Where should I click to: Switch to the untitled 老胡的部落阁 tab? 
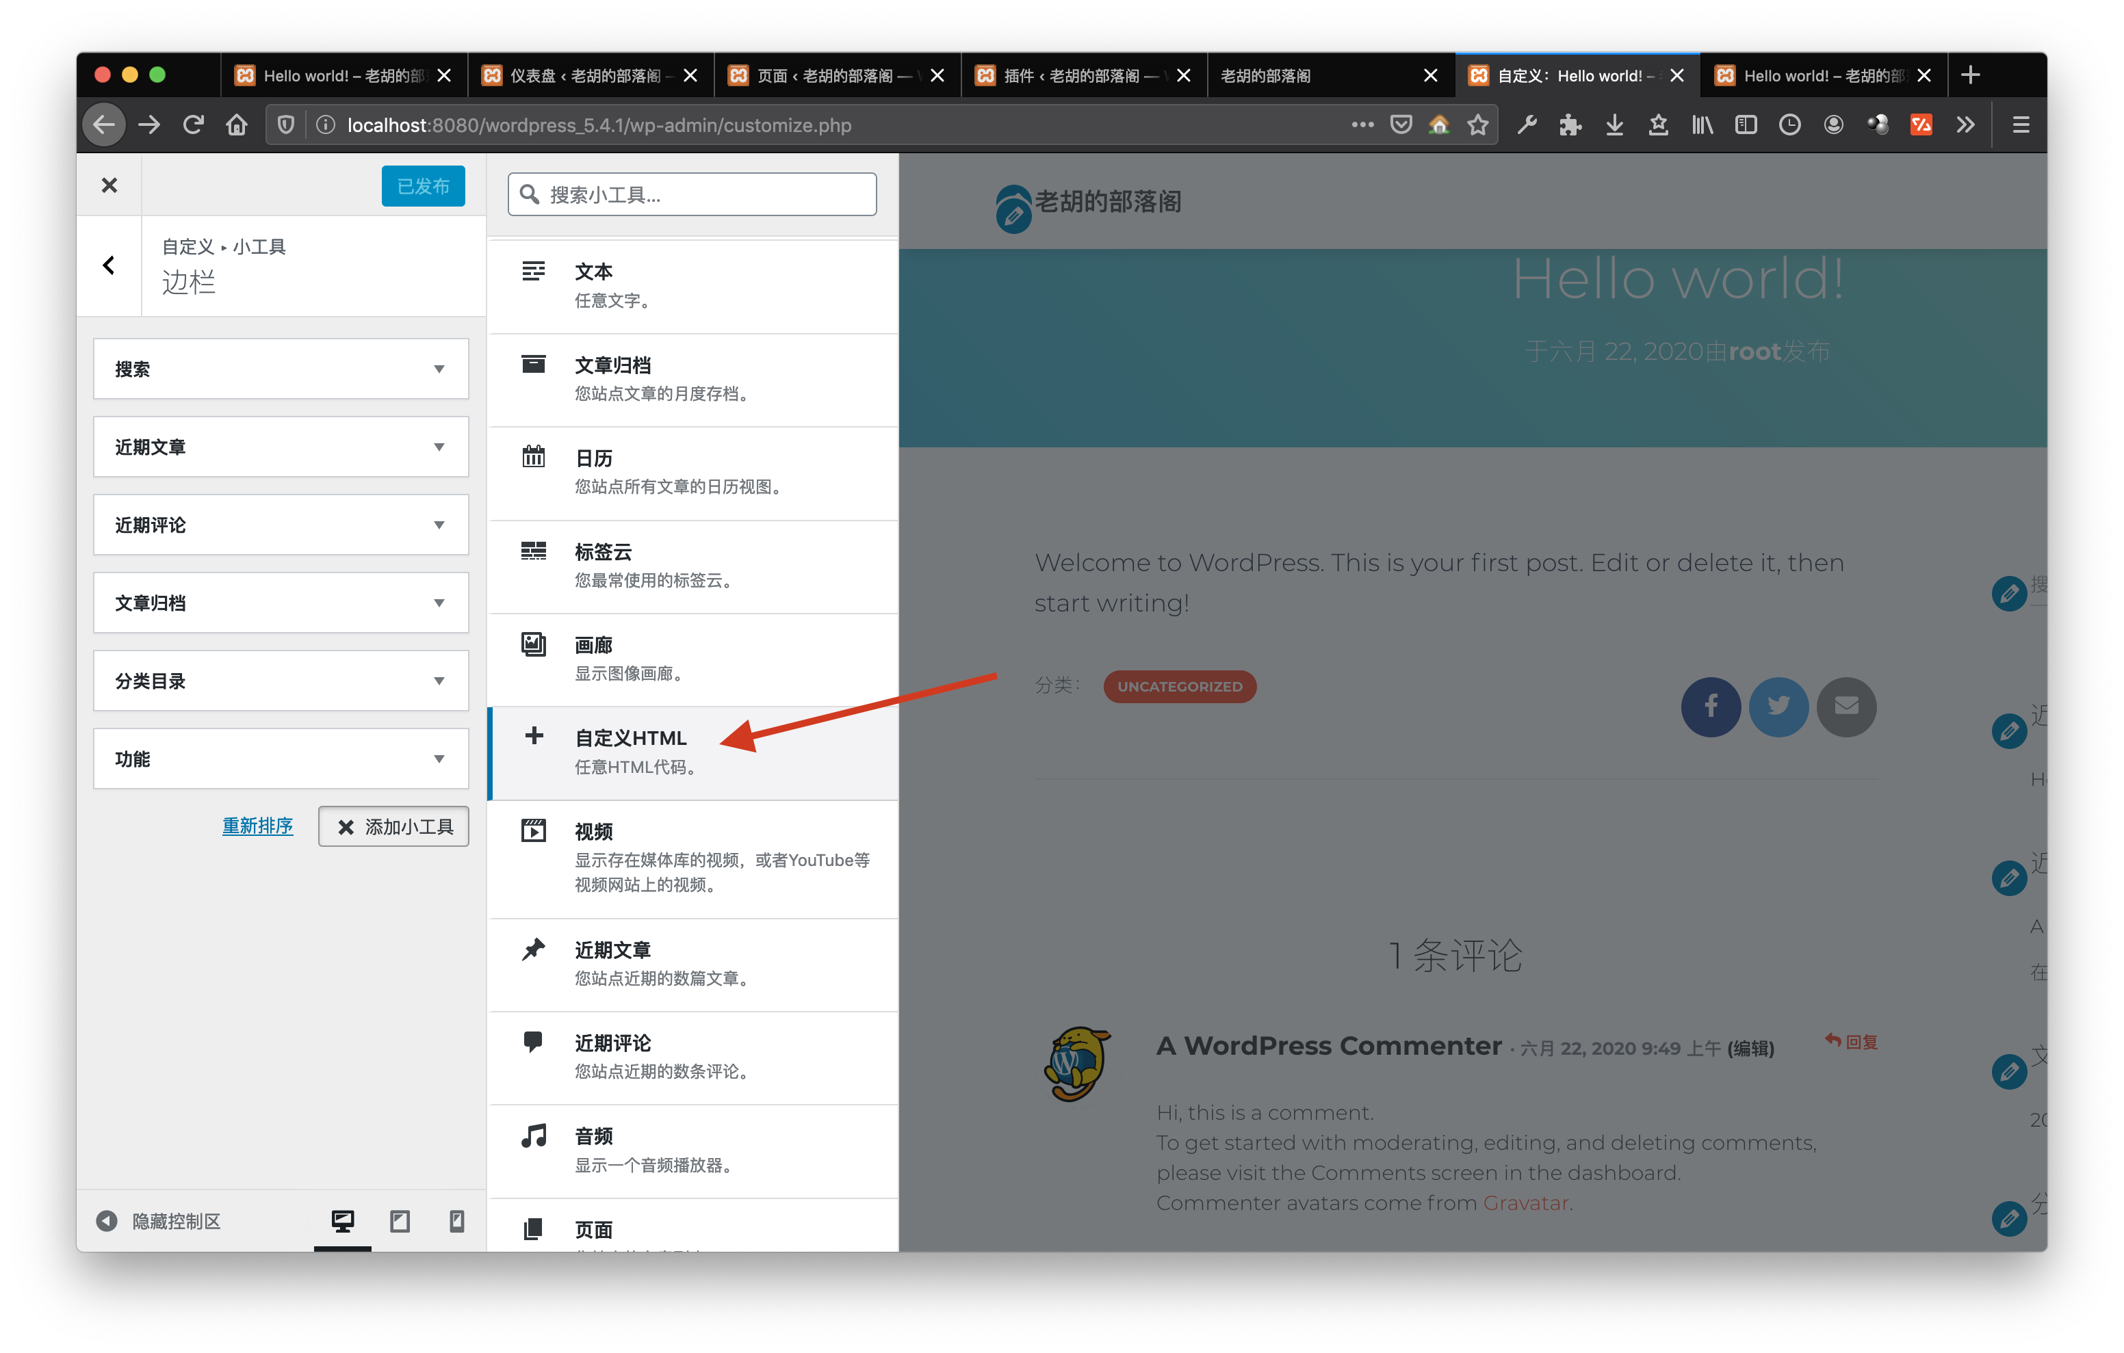tap(1330, 75)
